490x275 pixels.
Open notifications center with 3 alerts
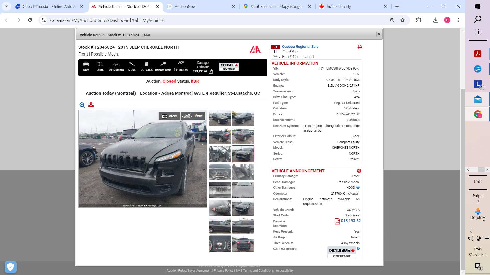(478, 266)
